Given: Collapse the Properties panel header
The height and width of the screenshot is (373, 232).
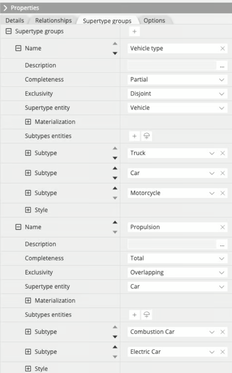Looking at the screenshot, I should [5, 8].
